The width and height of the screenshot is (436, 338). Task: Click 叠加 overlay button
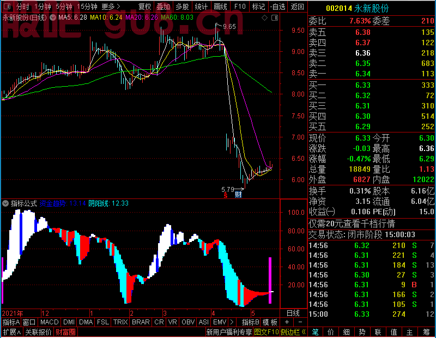point(163,7)
